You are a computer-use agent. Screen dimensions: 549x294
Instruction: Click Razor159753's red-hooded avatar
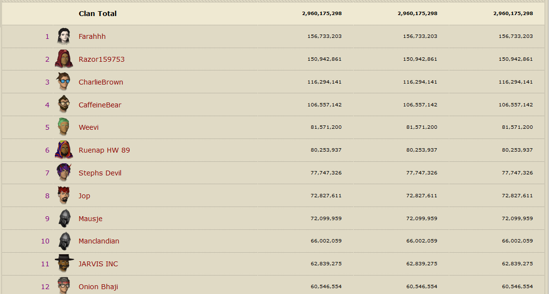click(x=64, y=59)
